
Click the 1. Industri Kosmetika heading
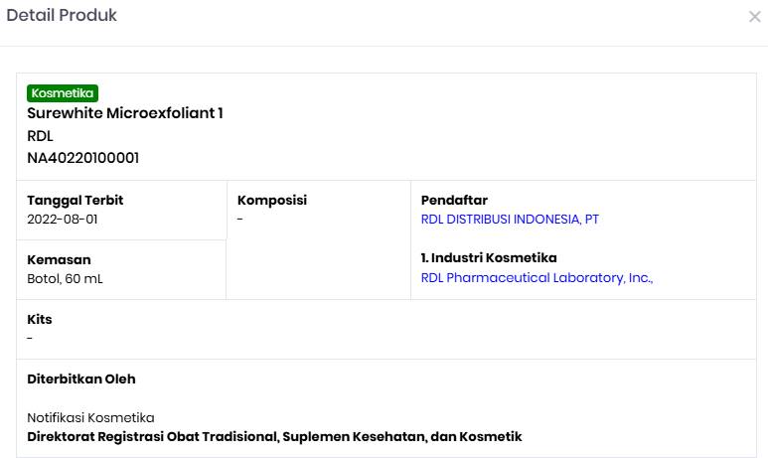click(489, 258)
